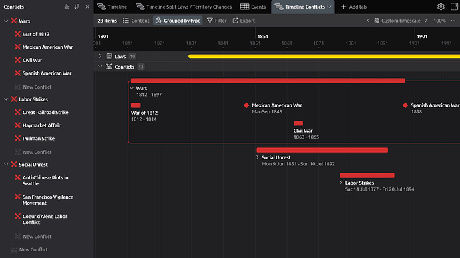The width and height of the screenshot is (460, 258).
Task: Select the Civil War red bar
Action: pyautogui.click(x=298, y=123)
